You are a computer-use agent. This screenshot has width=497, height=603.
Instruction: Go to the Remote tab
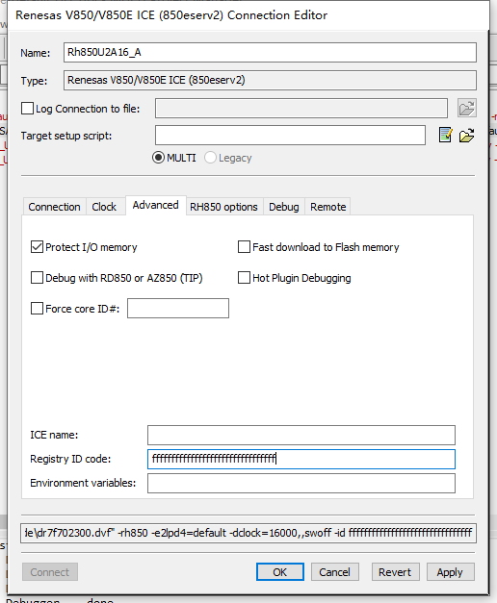328,207
